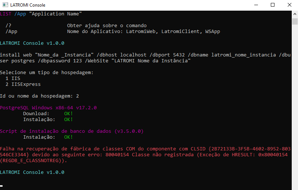Click the '1 IIS' option line
This screenshot has width=298, height=190.
click(x=13, y=78)
